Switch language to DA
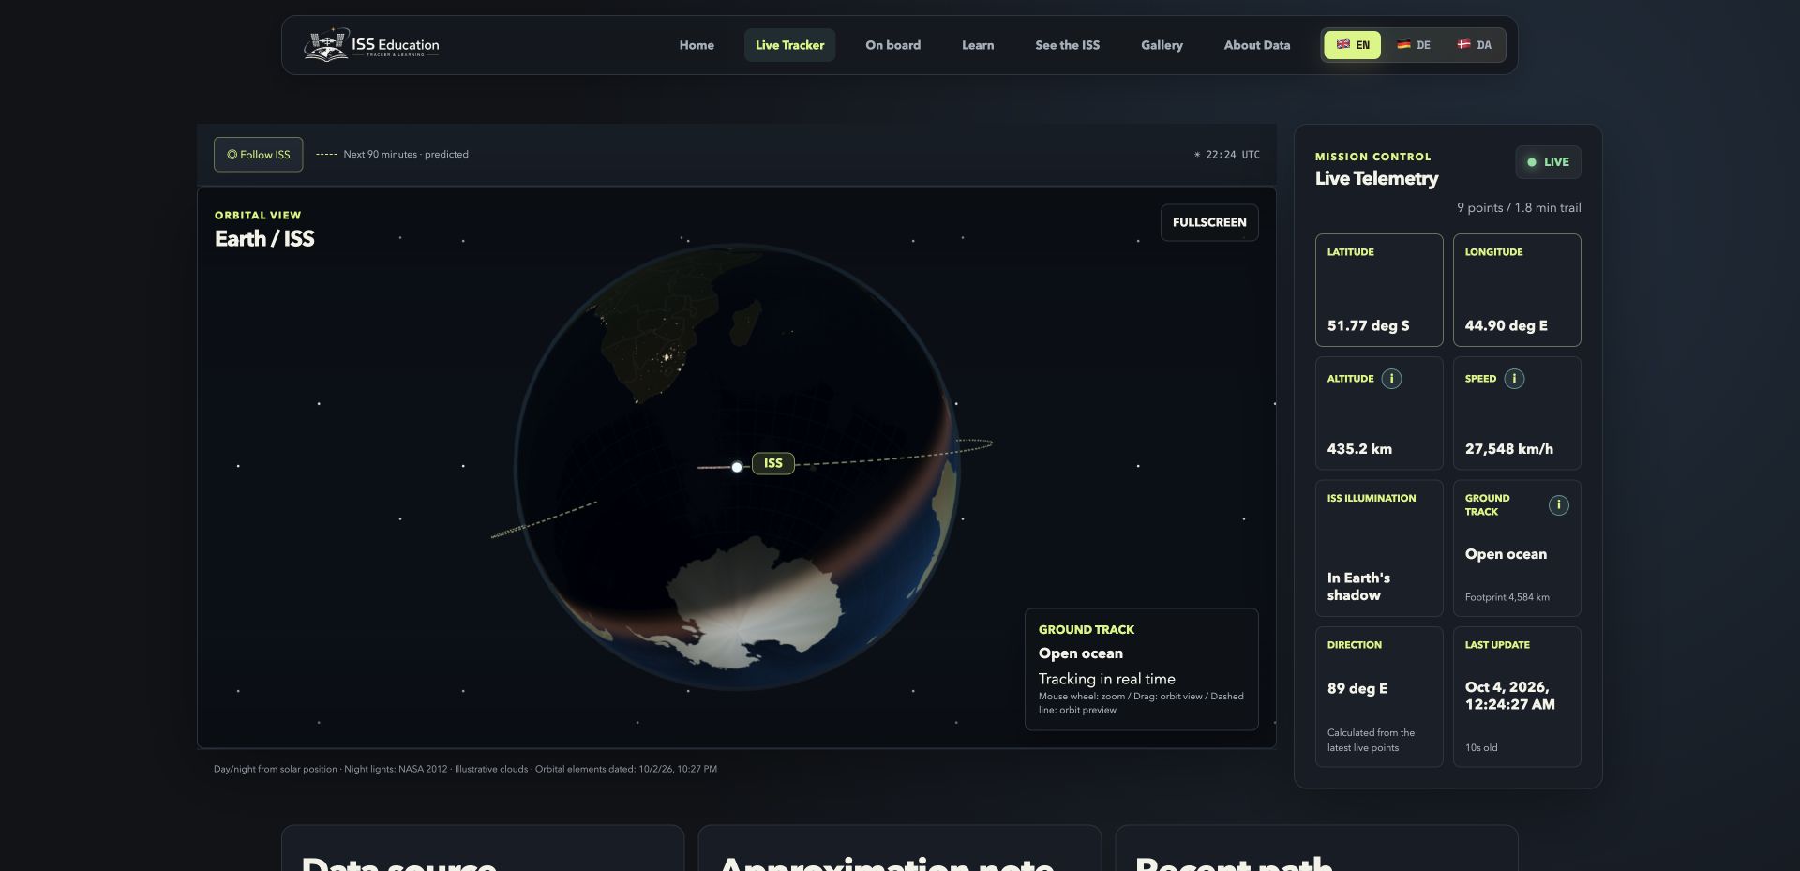 [1475, 45]
